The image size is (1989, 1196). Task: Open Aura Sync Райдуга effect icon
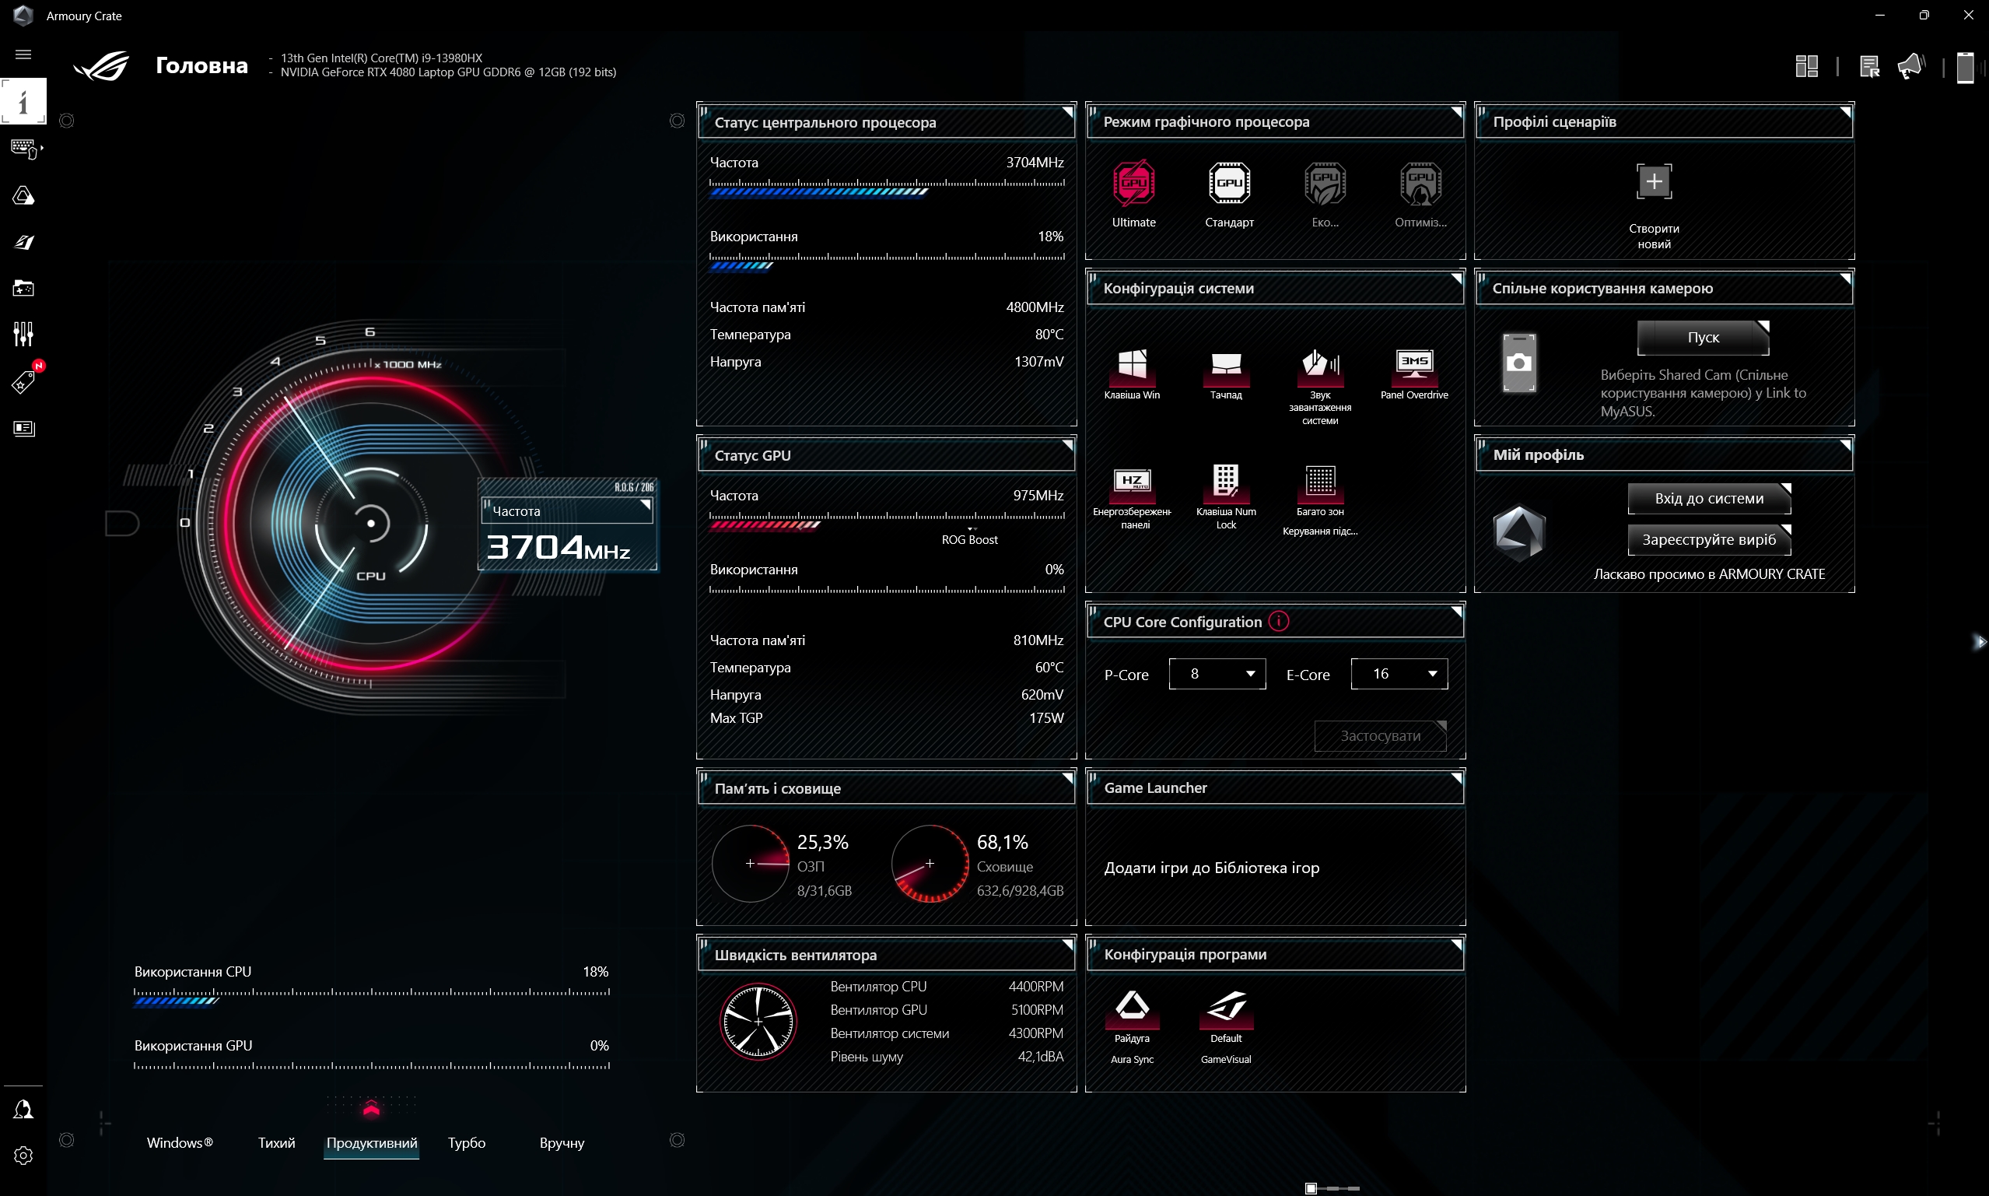pyautogui.click(x=1132, y=1007)
